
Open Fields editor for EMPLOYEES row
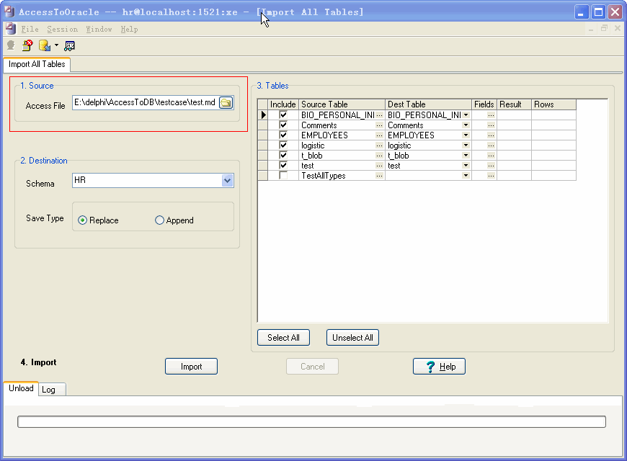click(491, 135)
